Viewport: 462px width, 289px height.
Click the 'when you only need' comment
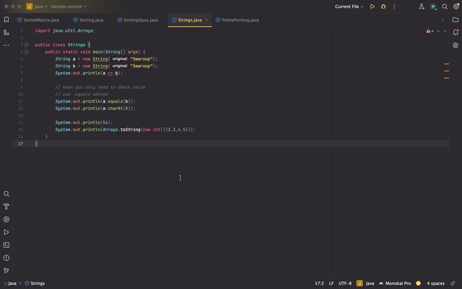tap(100, 87)
